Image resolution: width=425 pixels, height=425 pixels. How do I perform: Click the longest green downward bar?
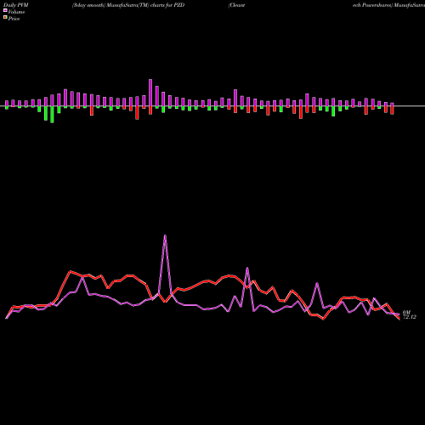(x=52, y=115)
